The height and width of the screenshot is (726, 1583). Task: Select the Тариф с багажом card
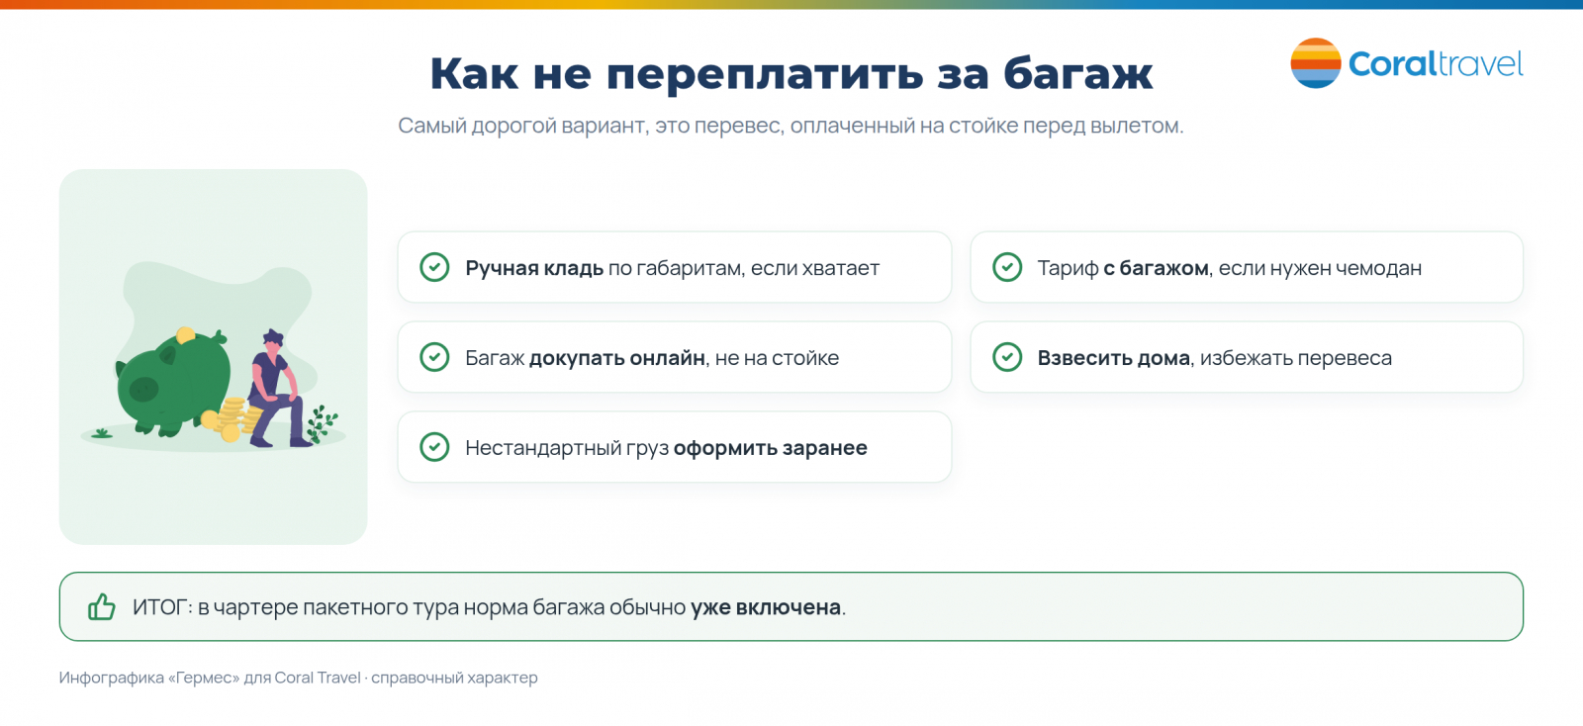[1247, 267]
